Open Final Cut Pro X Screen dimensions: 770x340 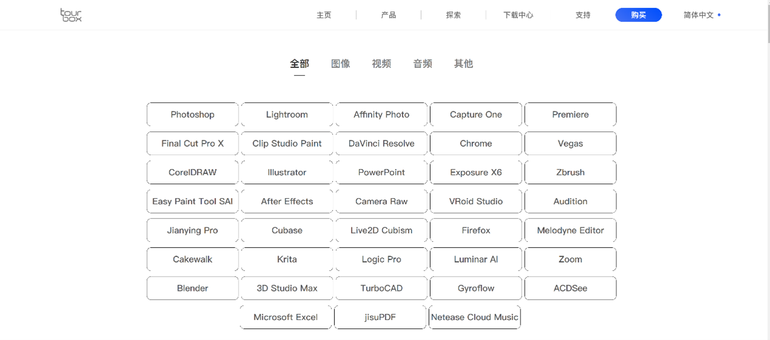[x=192, y=144]
